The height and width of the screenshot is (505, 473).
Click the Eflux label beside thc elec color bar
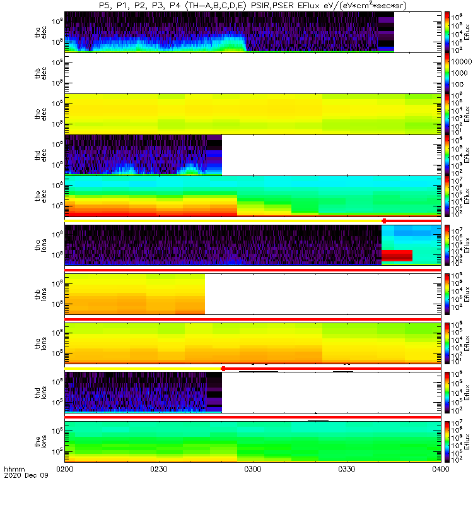[467, 114]
